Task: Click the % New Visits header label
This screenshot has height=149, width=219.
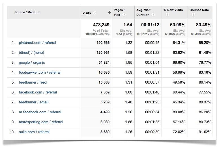Action: pyautogui.click(x=173, y=10)
